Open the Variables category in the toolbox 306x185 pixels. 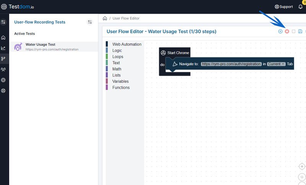click(120, 81)
